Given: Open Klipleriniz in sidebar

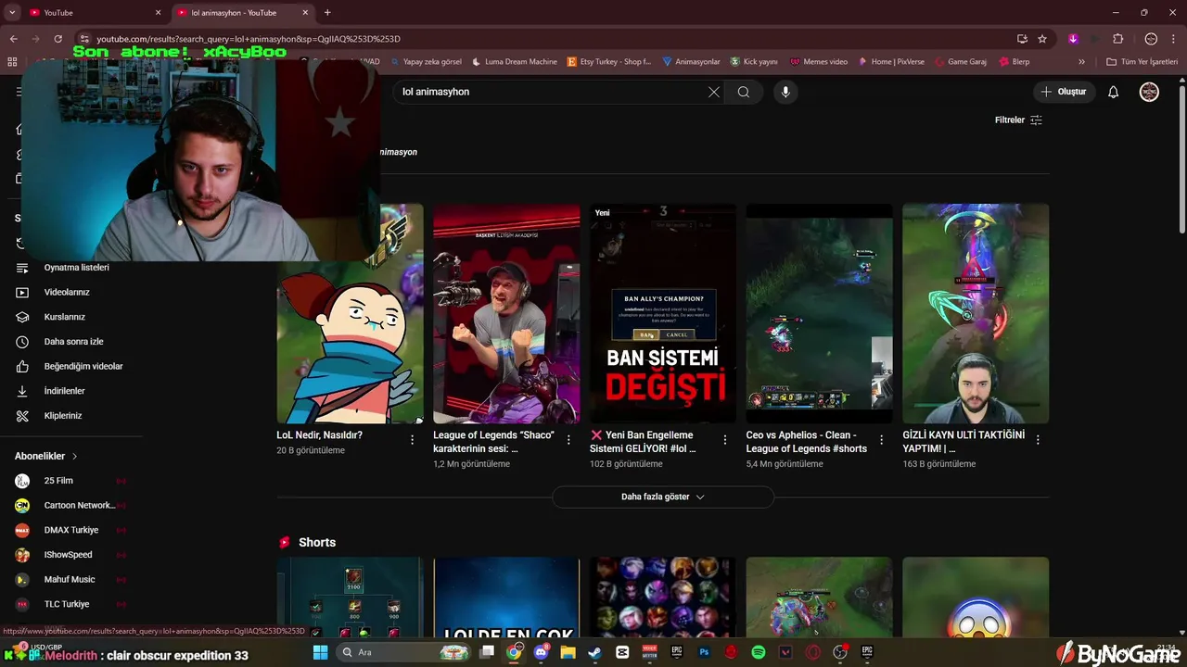Looking at the screenshot, I should coord(65,416).
